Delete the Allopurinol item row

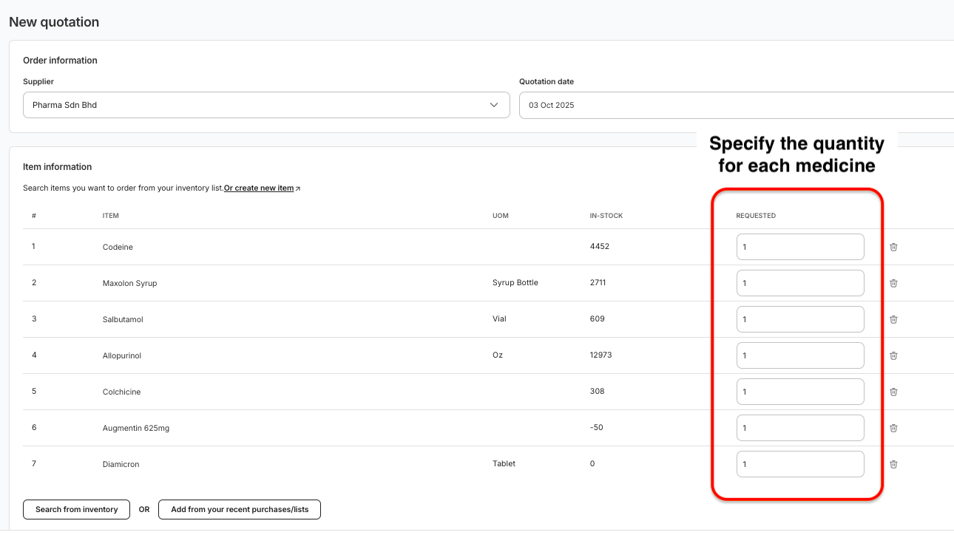pos(893,355)
